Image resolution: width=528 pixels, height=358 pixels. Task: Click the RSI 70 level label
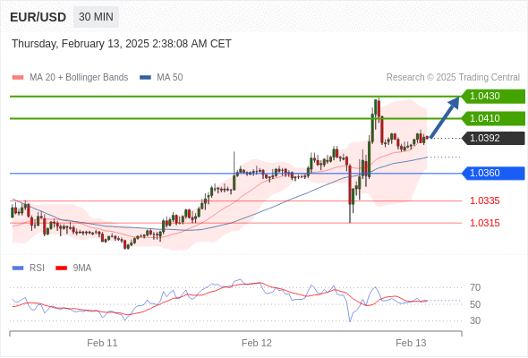(x=475, y=287)
